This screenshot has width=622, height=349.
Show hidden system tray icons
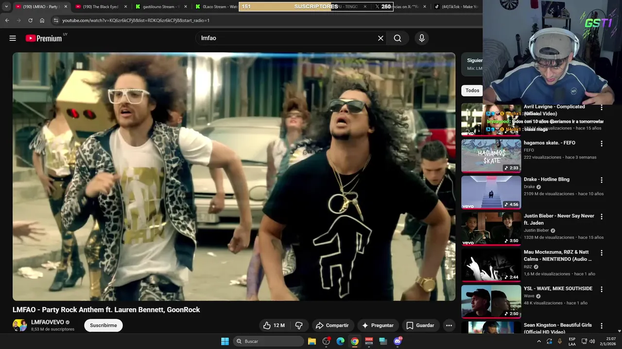pyautogui.click(x=538, y=341)
